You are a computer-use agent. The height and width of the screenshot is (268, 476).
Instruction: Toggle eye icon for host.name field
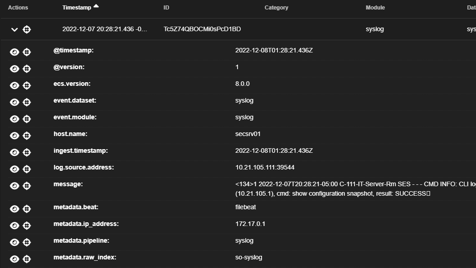coord(14,136)
